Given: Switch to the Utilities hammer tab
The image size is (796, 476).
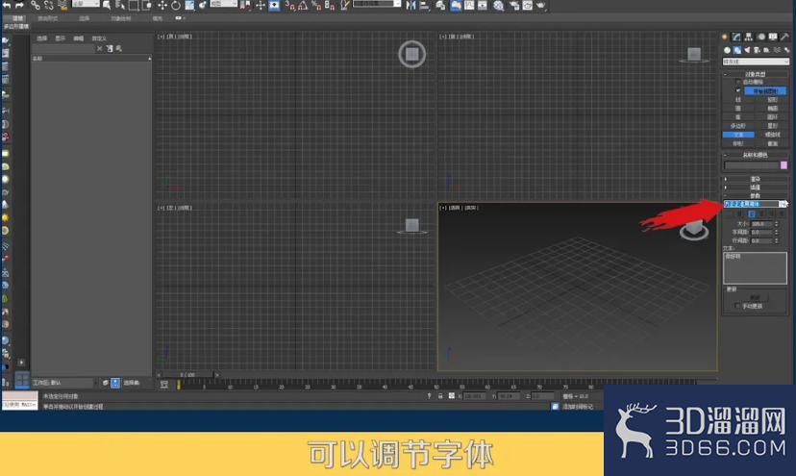Looking at the screenshot, I should pos(784,37).
